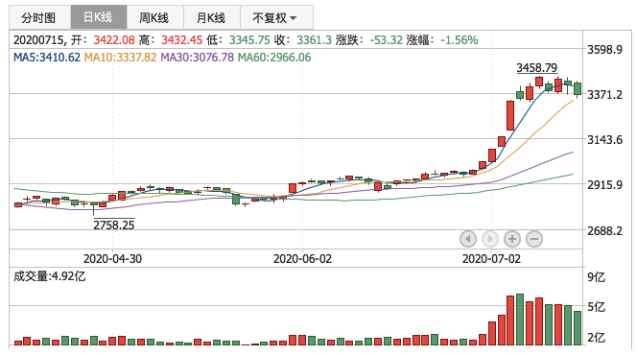Open the 周K线 tab
The image size is (637, 356).
[154, 17]
